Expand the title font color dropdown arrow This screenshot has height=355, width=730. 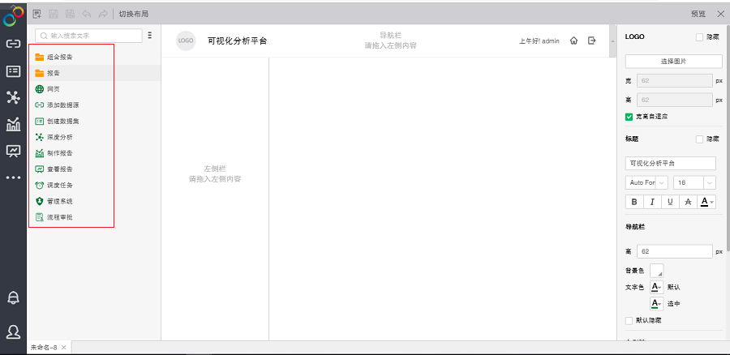pyautogui.click(x=712, y=202)
